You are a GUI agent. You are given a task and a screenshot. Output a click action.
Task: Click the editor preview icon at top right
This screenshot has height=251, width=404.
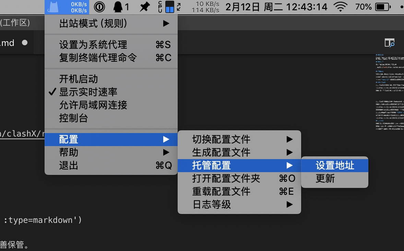pos(389,43)
